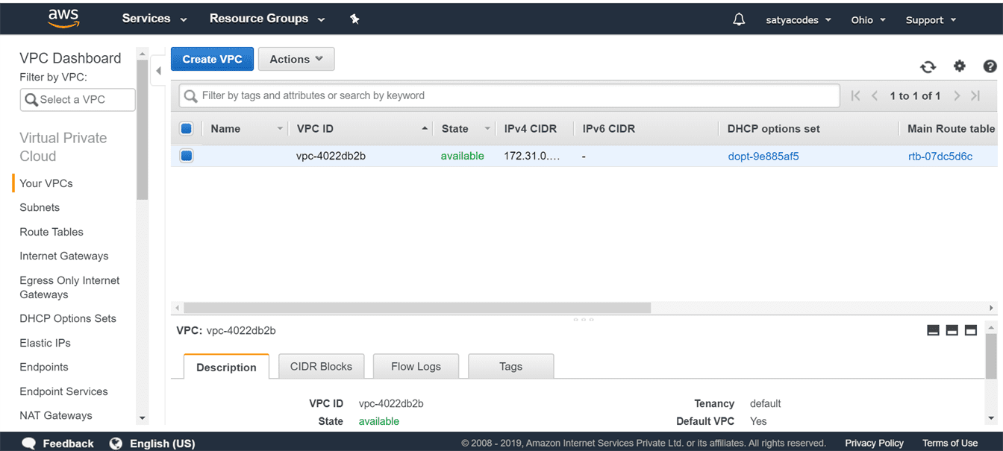
Task: Toggle the select-all checkbox in table header
Action: coord(187,129)
